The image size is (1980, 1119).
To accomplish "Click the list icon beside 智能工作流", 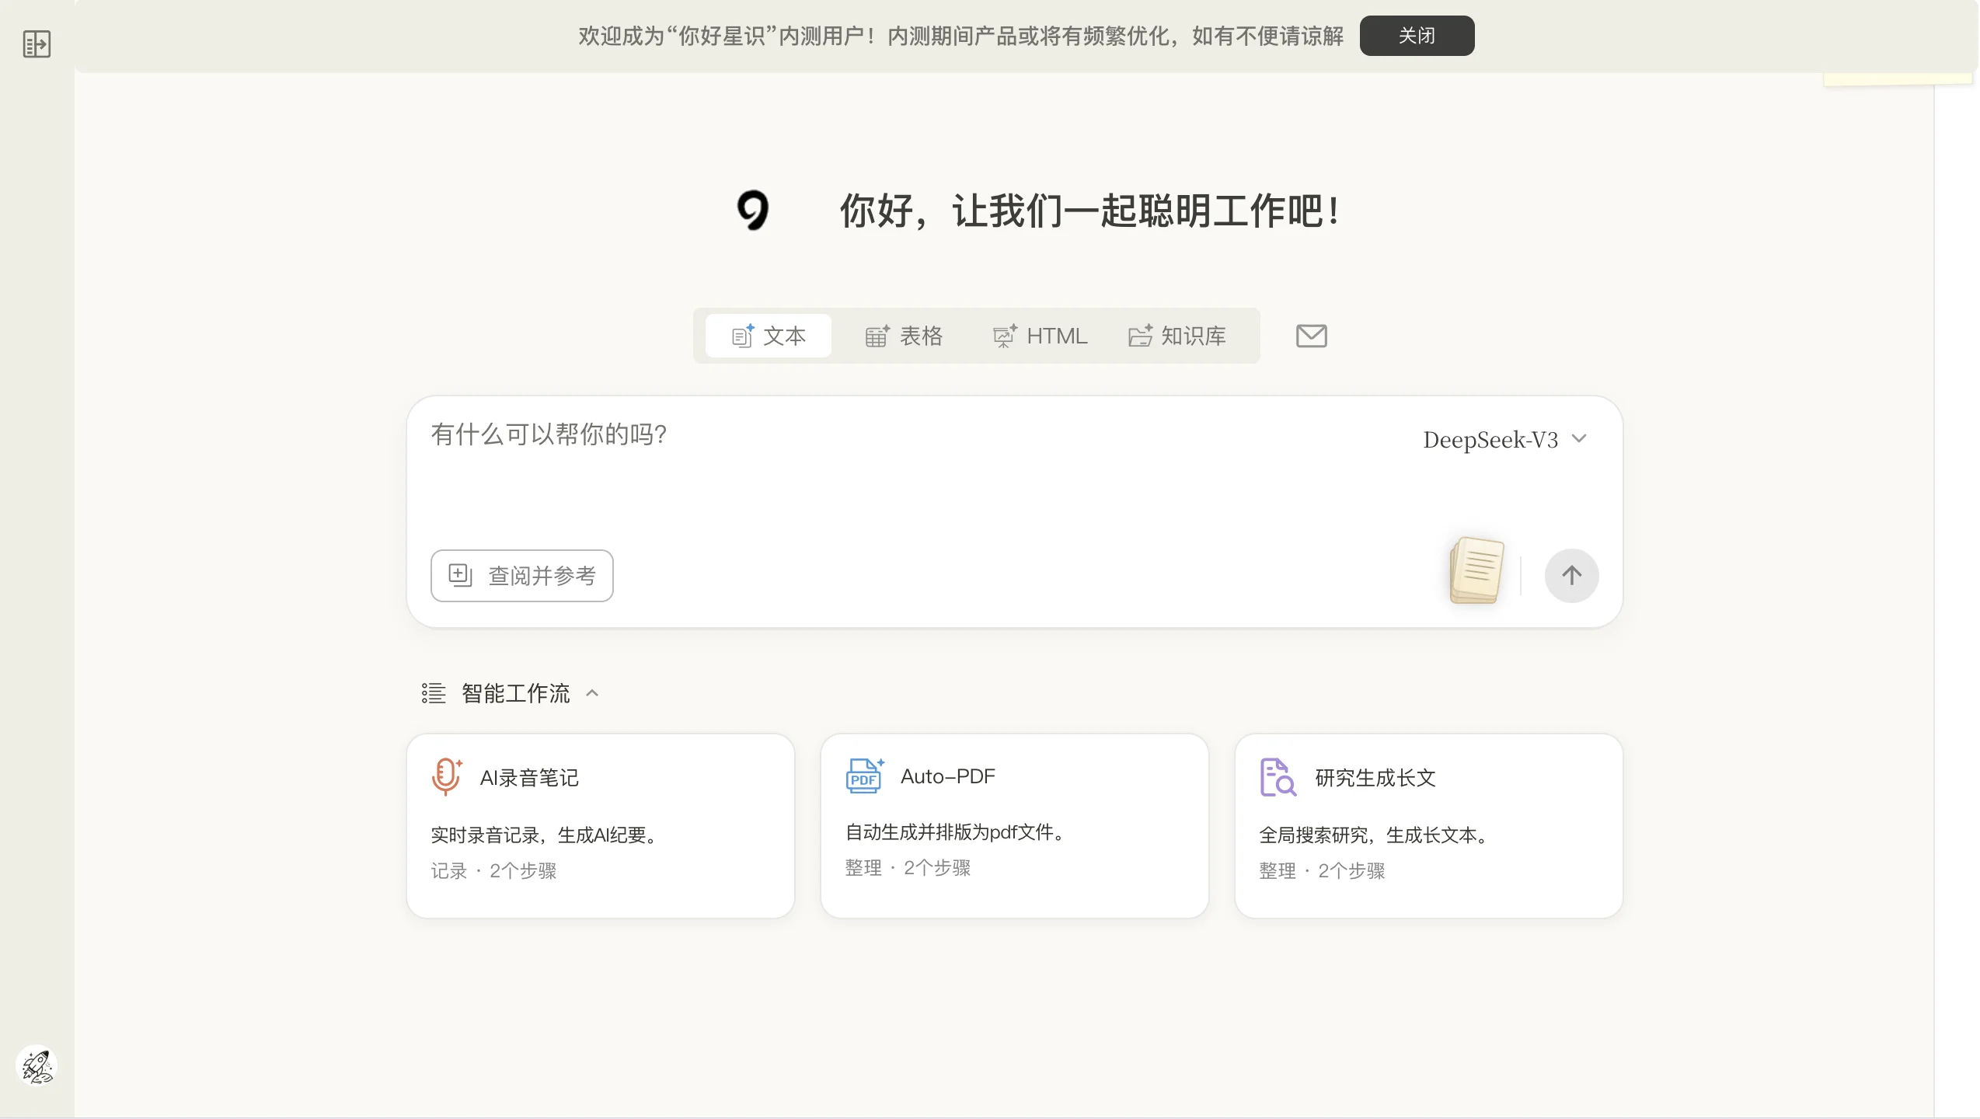I will pos(433,692).
